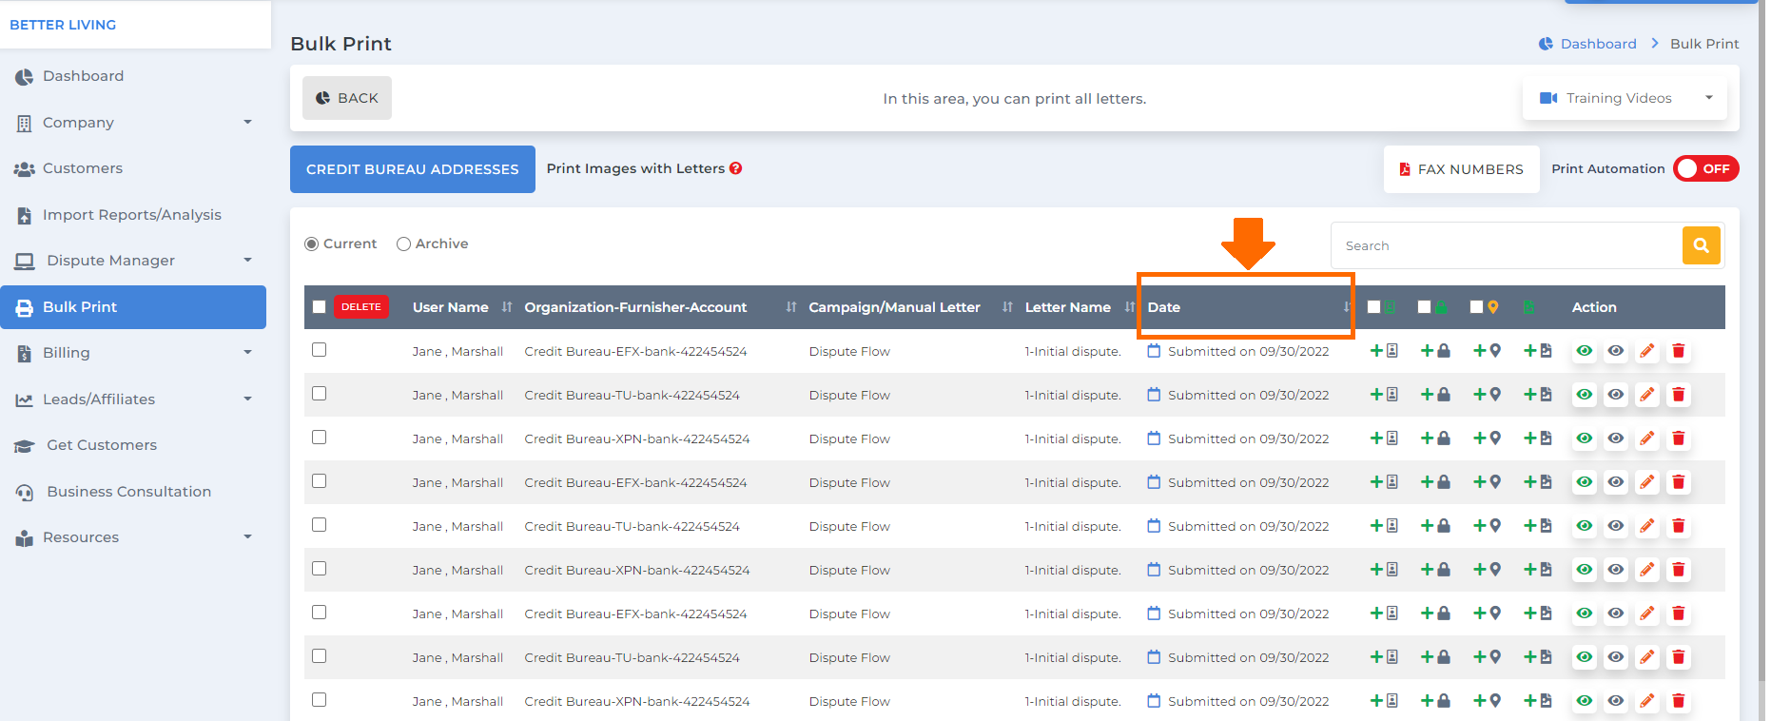Open Credit Bureau Addresses button
1771x721 pixels.
point(413,169)
